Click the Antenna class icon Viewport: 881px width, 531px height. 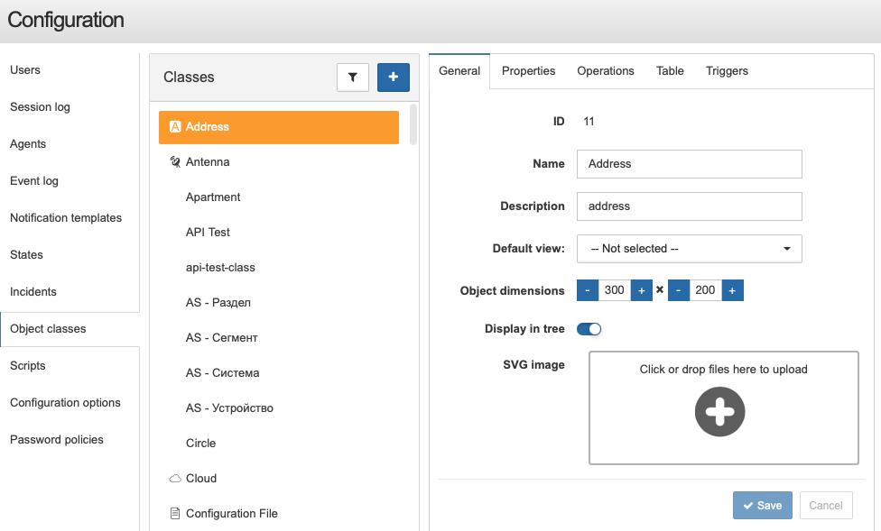click(x=175, y=162)
